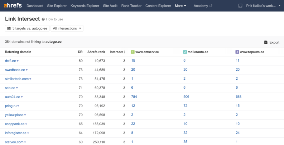Viewport: 284px width, 145px height.
Task: Expand the More menu in navigation
Action: 181,6
